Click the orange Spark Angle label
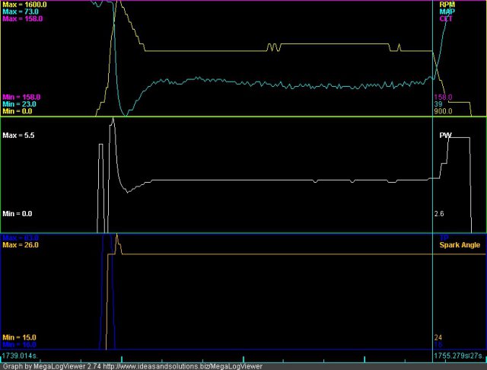The height and width of the screenshot is (370, 487). [x=459, y=245]
